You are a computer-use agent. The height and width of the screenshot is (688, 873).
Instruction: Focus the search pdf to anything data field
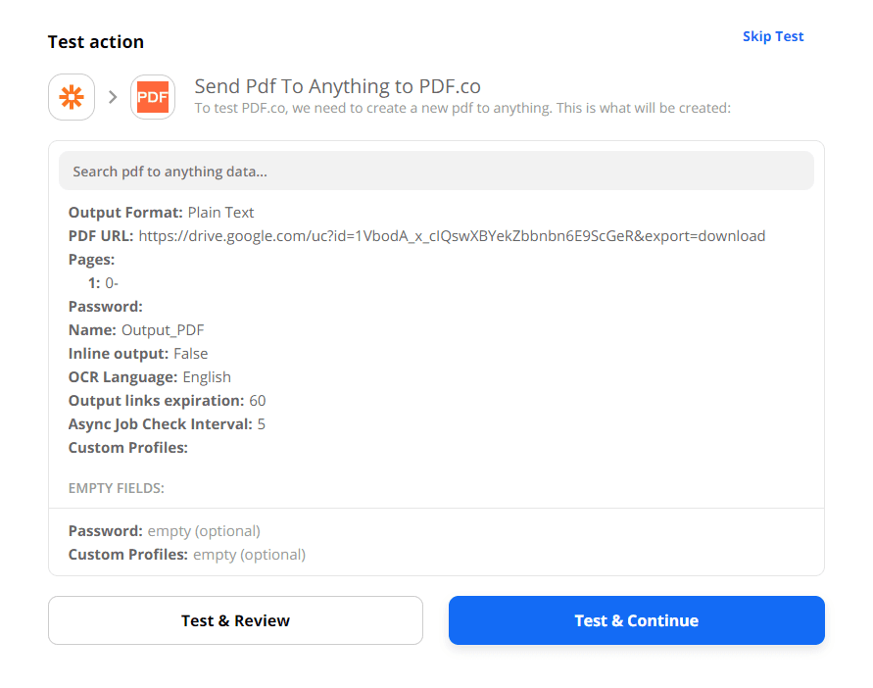(436, 172)
